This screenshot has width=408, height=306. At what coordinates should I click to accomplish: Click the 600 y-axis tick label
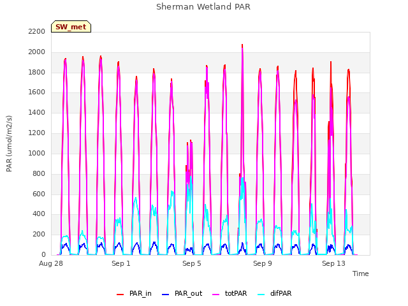tap(39, 194)
